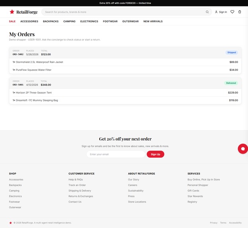The width and height of the screenshot is (248, 228).
Task: Open Contact Us link
Action: tap(75, 202)
